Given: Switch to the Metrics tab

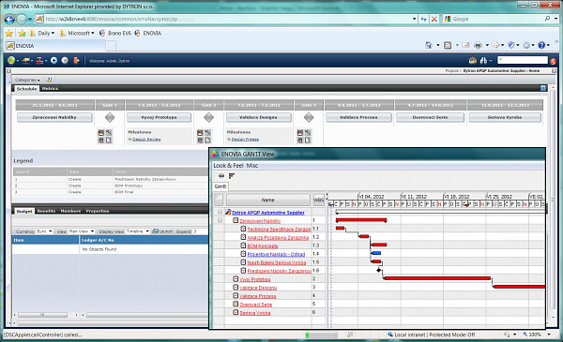Looking at the screenshot, I should 50,89.
